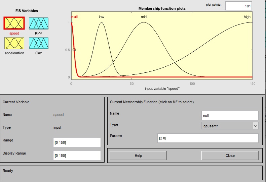266x182 pixels.
Task: Select the KPP output variable icon
Action: pos(39,23)
